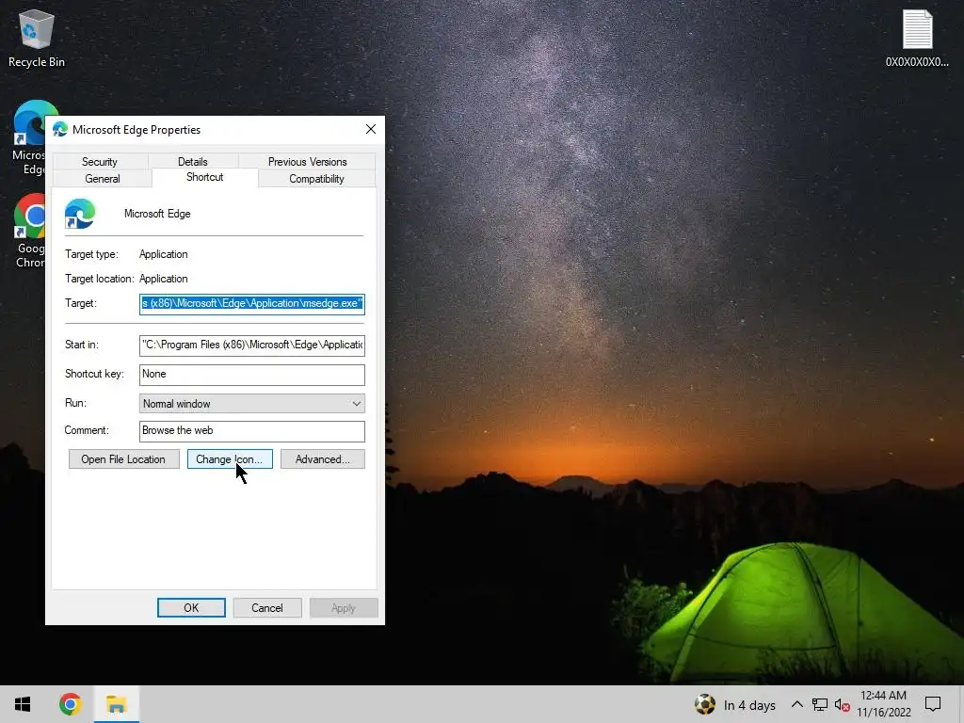Click into the Target field
This screenshot has width=964, height=723.
252,304
